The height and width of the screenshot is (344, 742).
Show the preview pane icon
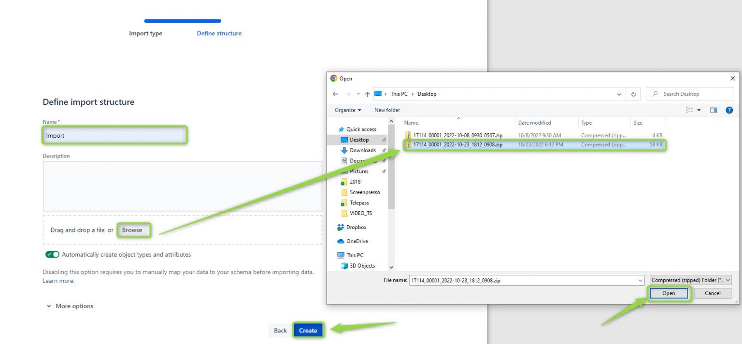(713, 110)
